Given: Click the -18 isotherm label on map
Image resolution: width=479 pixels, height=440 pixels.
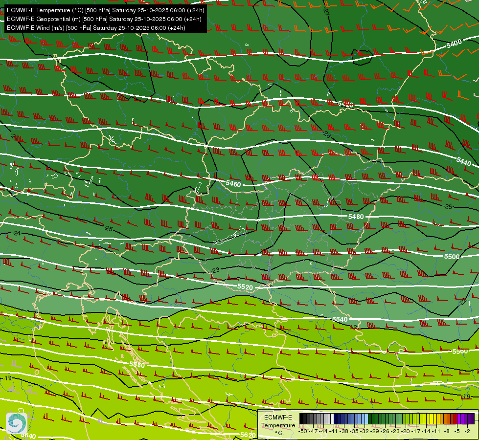Looking at the screenshot, I should (7, 378).
